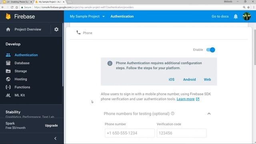The image size is (256, 144).
Task: Open the iOS configuration steps link
Action: tap(172, 80)
